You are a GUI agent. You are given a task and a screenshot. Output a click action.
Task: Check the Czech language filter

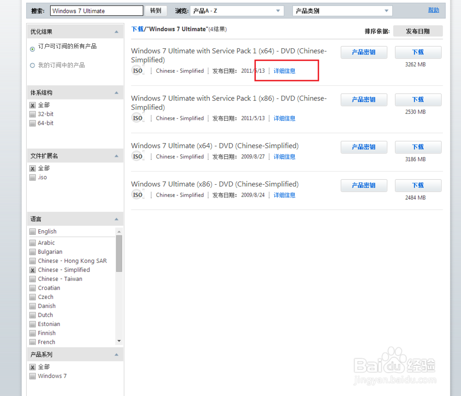click(x=33, y=297)
